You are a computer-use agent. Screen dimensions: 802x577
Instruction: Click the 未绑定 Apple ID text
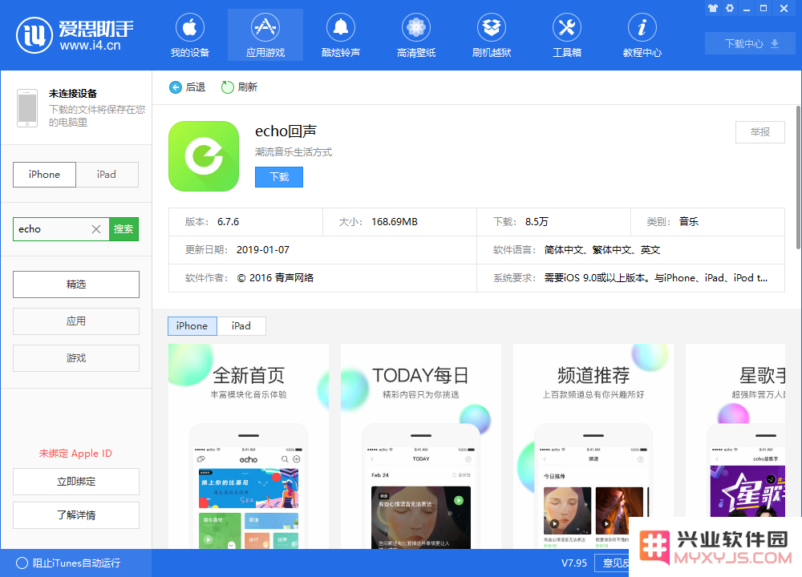pos(75,454)
